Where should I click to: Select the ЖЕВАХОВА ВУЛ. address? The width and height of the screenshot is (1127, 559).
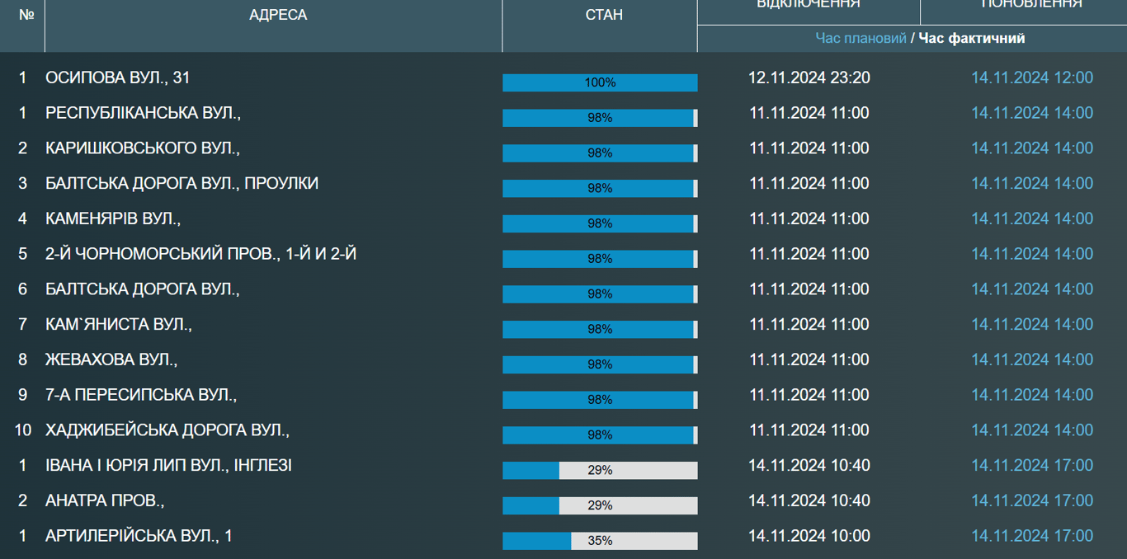pyautogui.click(x=111, y=359)
